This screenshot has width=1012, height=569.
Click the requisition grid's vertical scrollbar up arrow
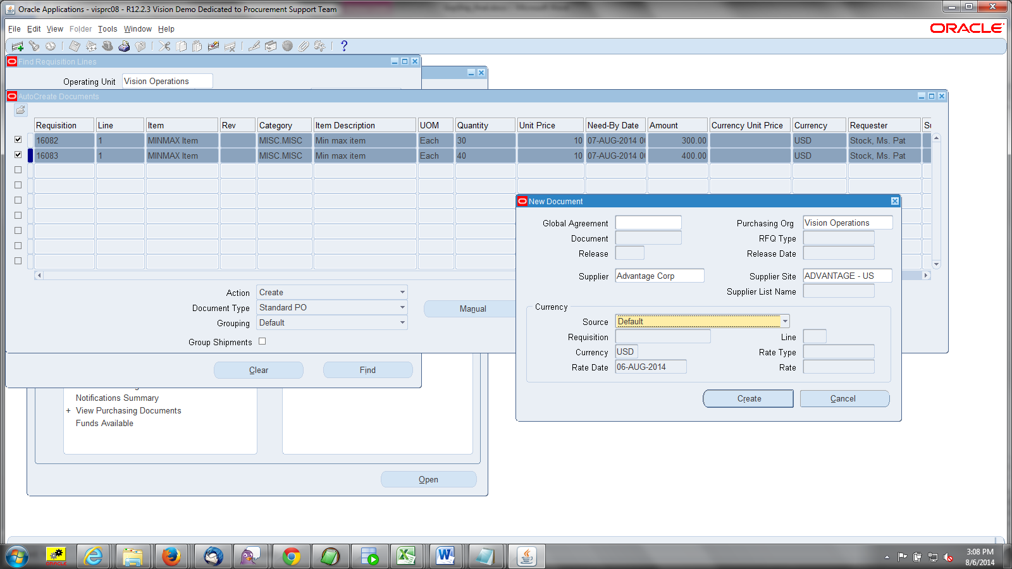point(937,137)
